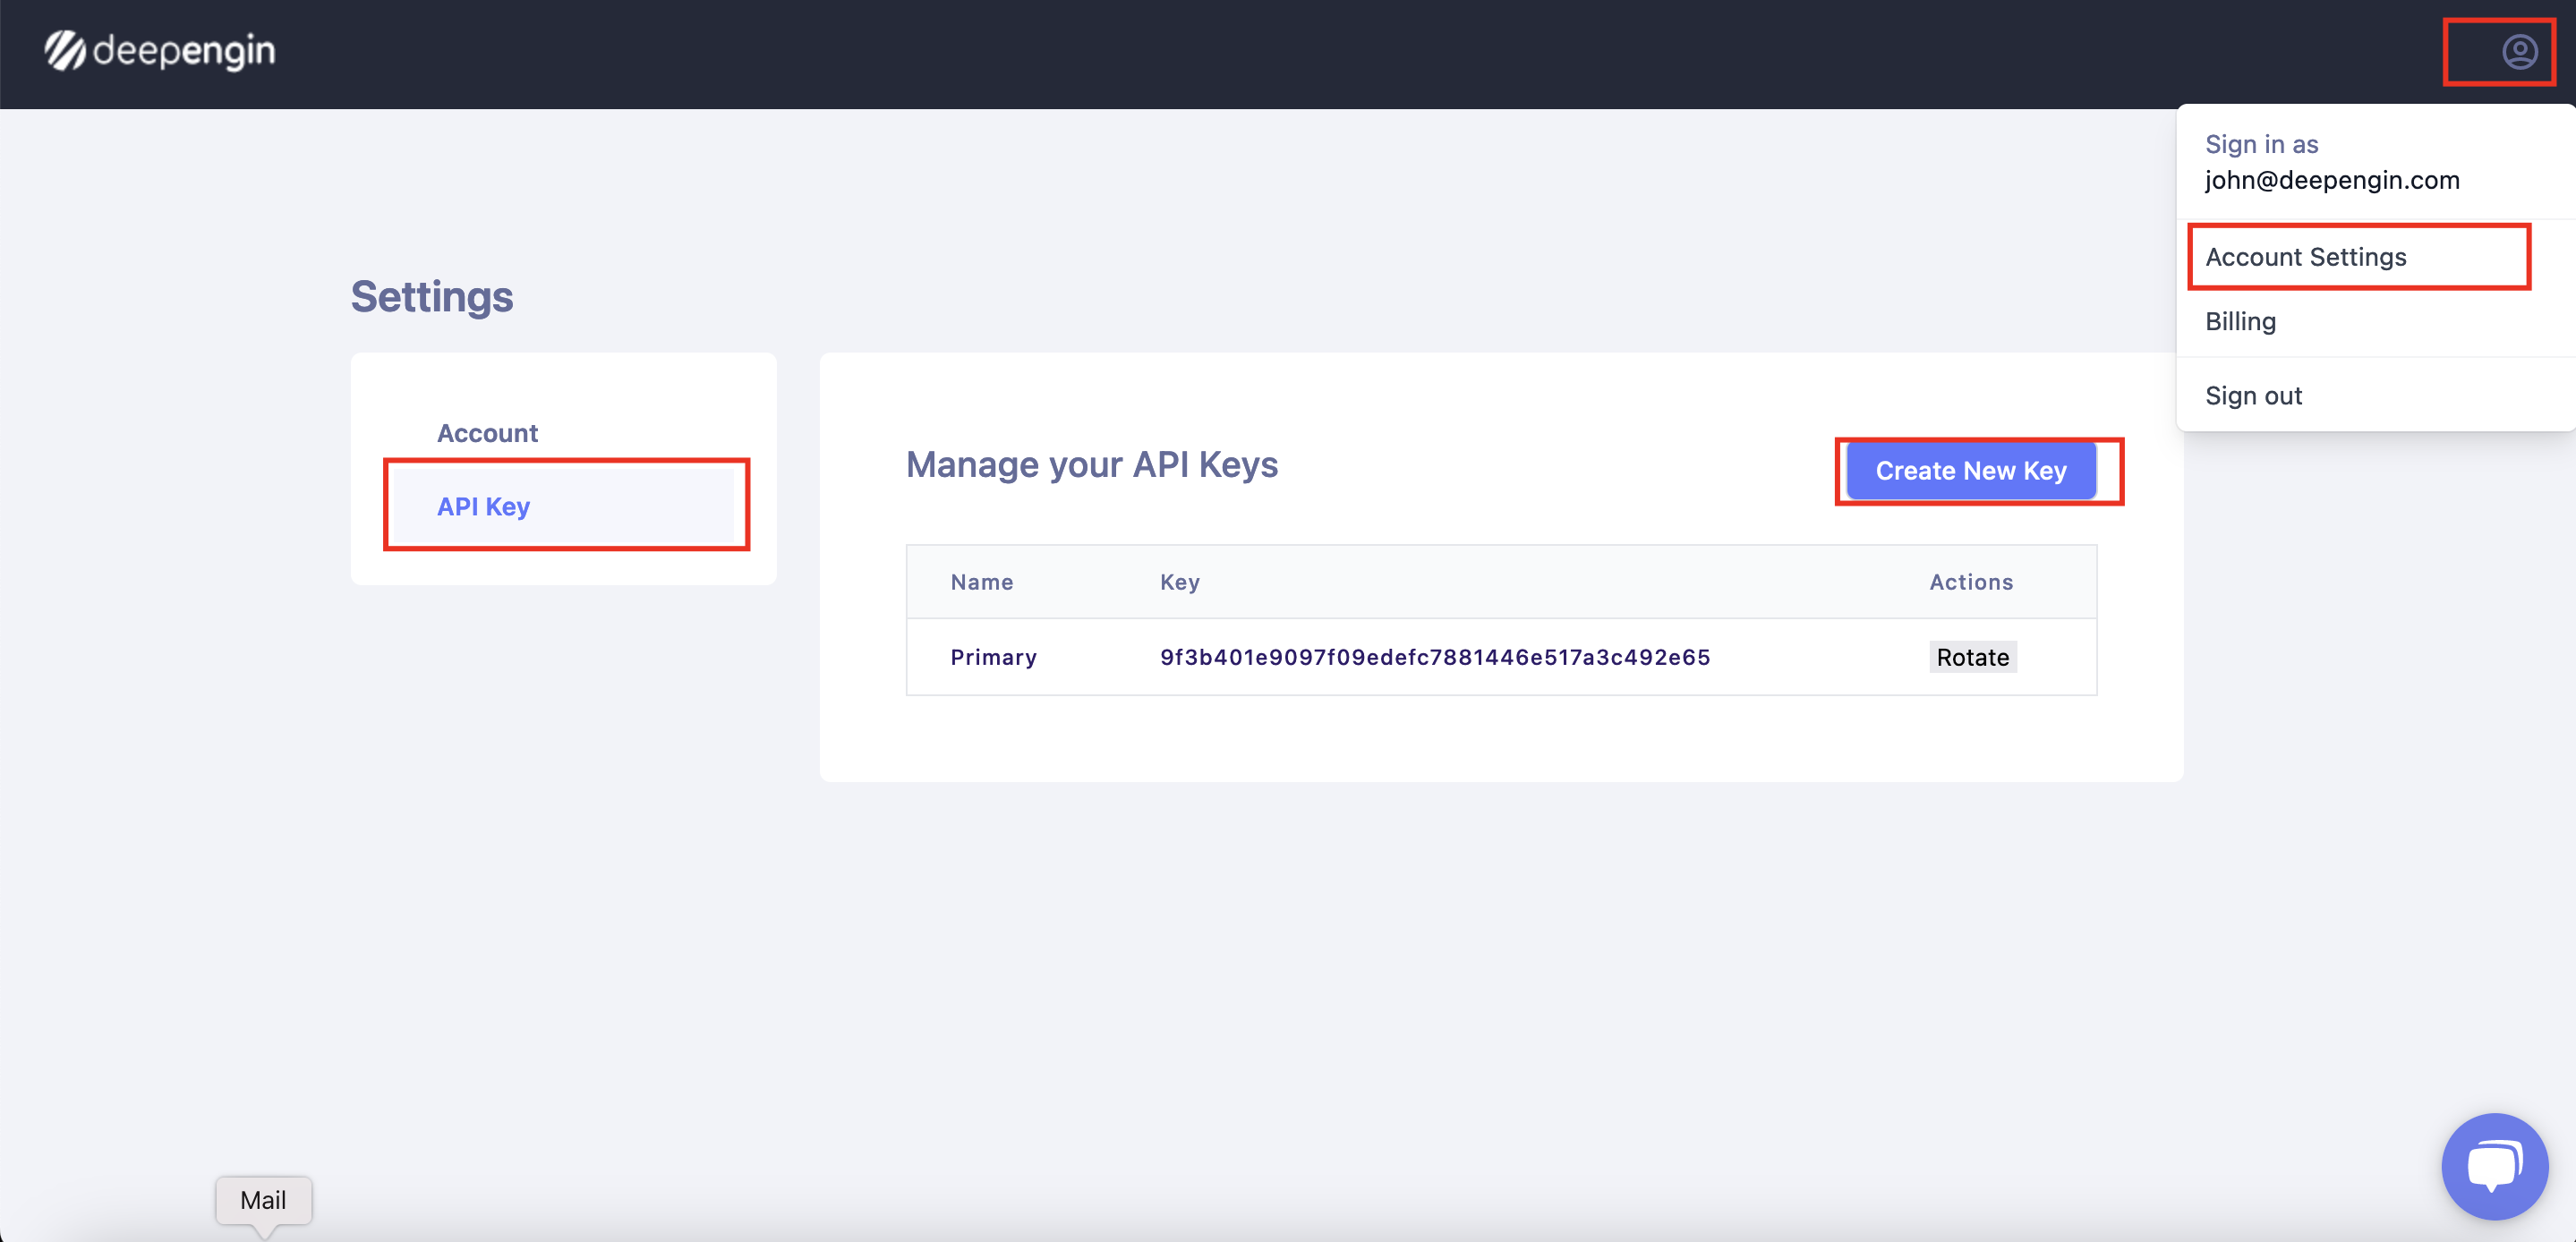2576x1242 pixels.
Task: Click the Mail tooltip label
Action: (263, 1199)
